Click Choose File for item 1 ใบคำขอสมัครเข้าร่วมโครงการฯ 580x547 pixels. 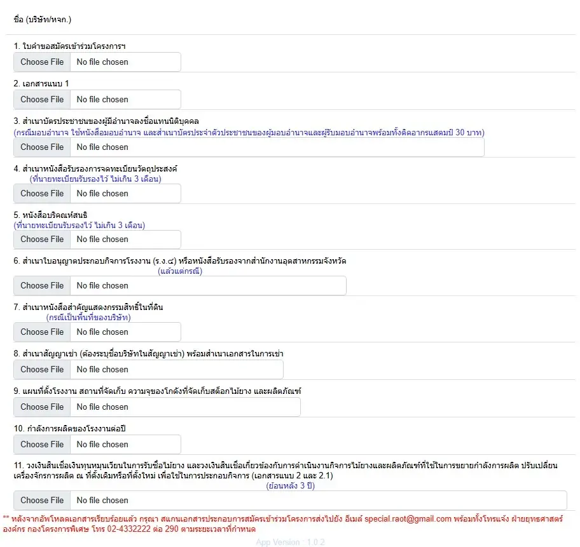pyautogui.click(x=42, y=62)
